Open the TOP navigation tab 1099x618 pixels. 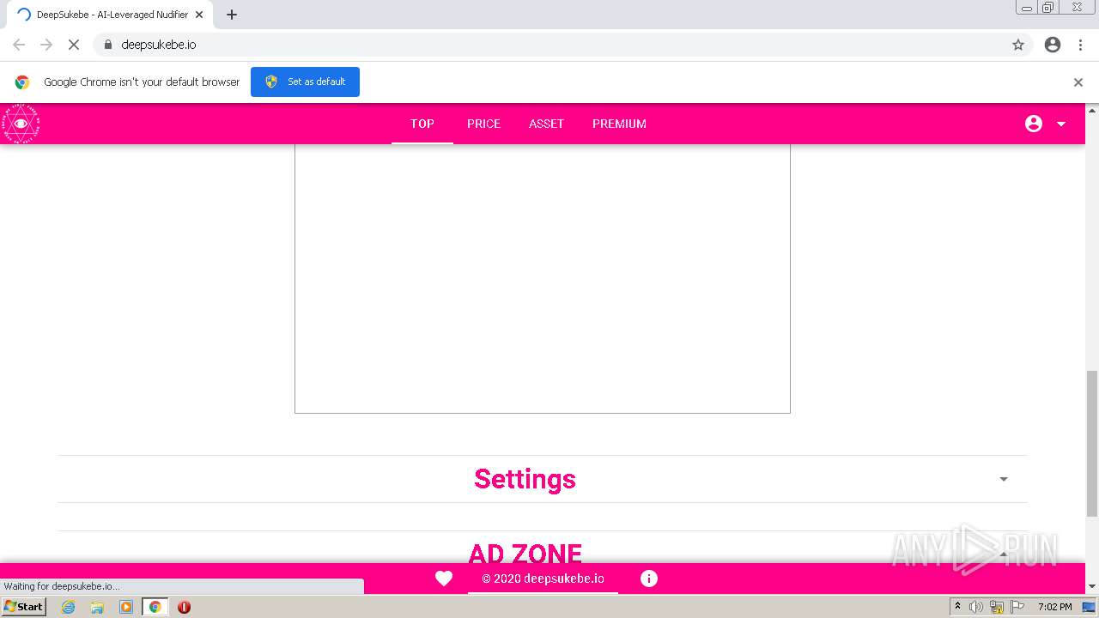422,124
